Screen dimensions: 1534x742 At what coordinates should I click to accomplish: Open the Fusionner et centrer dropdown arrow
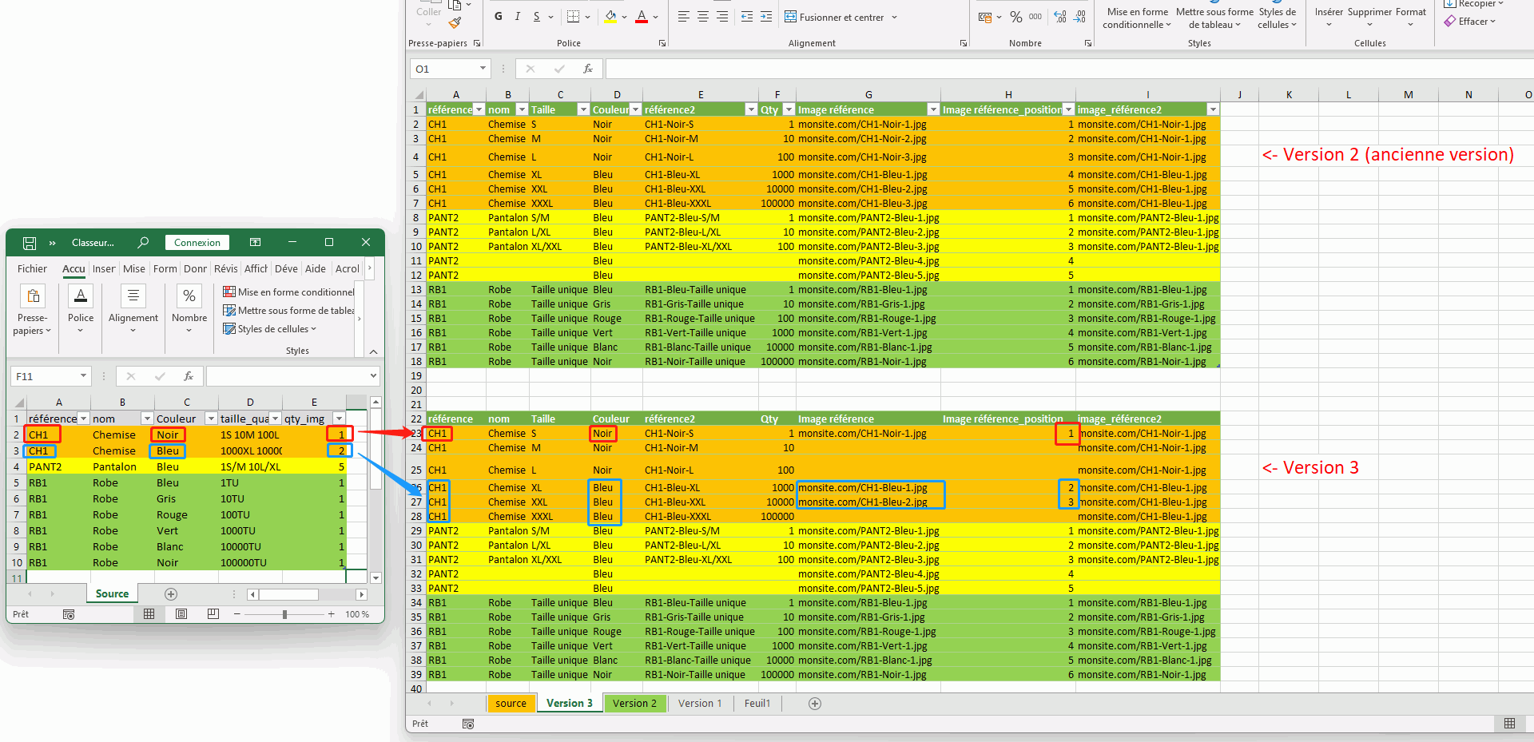pos(894,17)
